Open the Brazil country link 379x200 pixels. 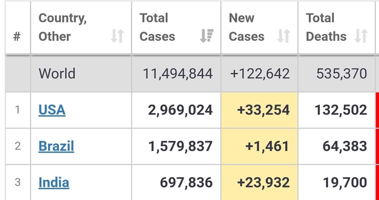click(x=56, y=146)
